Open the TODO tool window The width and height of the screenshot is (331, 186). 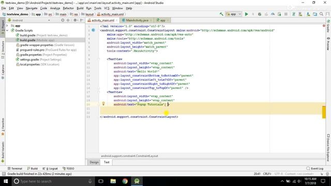(68, 168)
